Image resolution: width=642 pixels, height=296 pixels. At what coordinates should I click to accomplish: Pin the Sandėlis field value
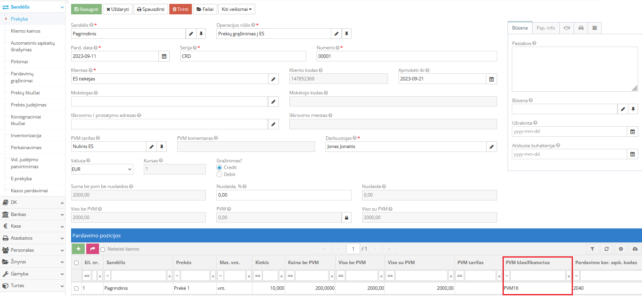(x=201, y=34)
